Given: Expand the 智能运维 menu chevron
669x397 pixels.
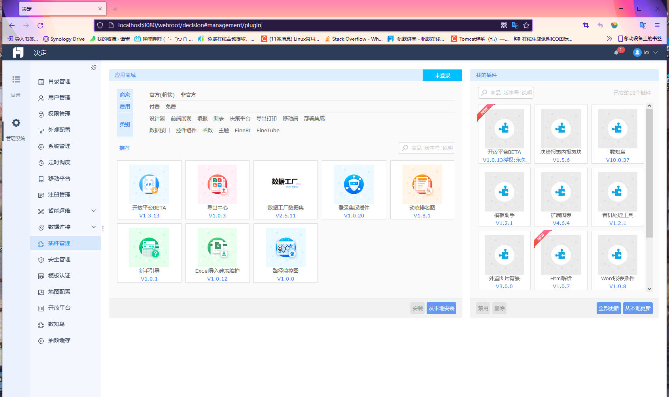Looking at the screenshot, I should click(94, 211).
